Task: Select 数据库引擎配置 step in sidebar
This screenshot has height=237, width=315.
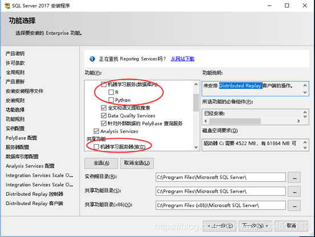Action: [x=22, y=157]
